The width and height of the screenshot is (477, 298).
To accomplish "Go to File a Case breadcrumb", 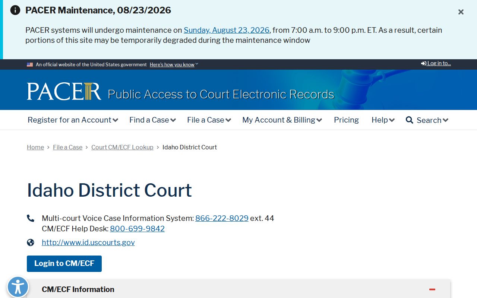I will tap(67, 147).
